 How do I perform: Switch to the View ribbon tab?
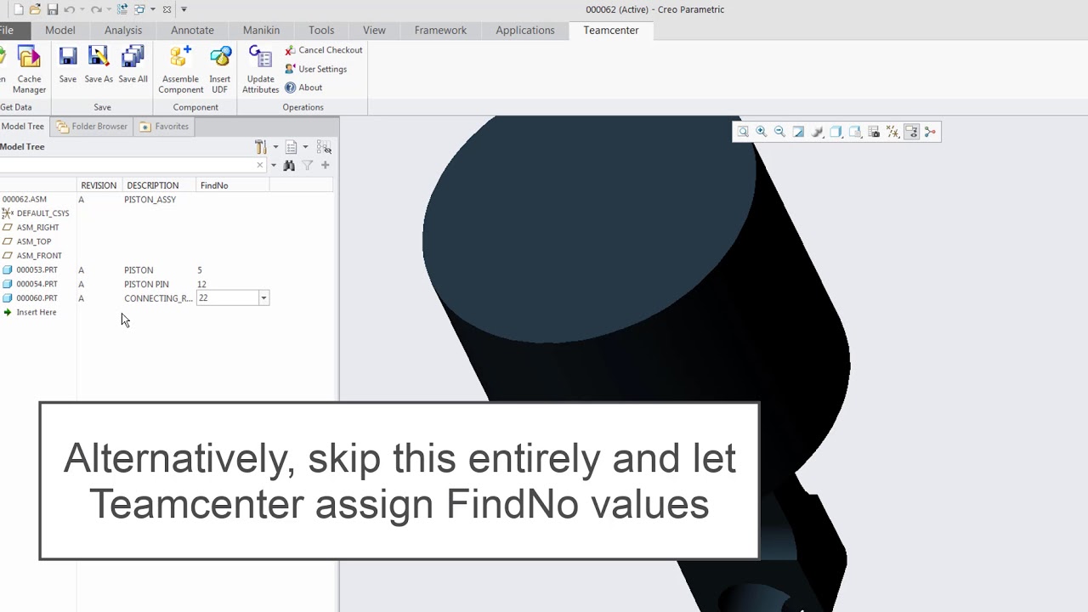[x=374, y=30]
